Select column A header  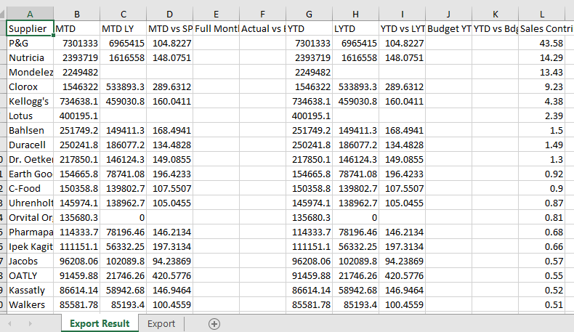(x=30, y=14)
